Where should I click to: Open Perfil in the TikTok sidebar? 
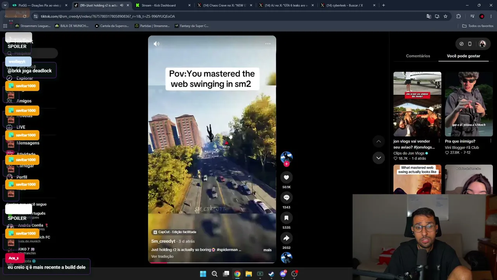point(22,177)
